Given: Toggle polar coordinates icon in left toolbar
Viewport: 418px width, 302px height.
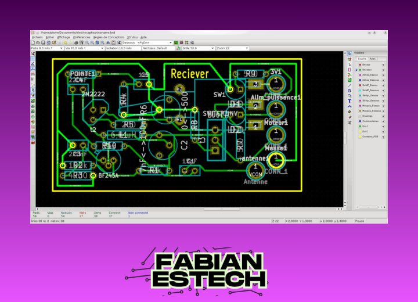Looking at the screenshot, I should tap(33, 64).
